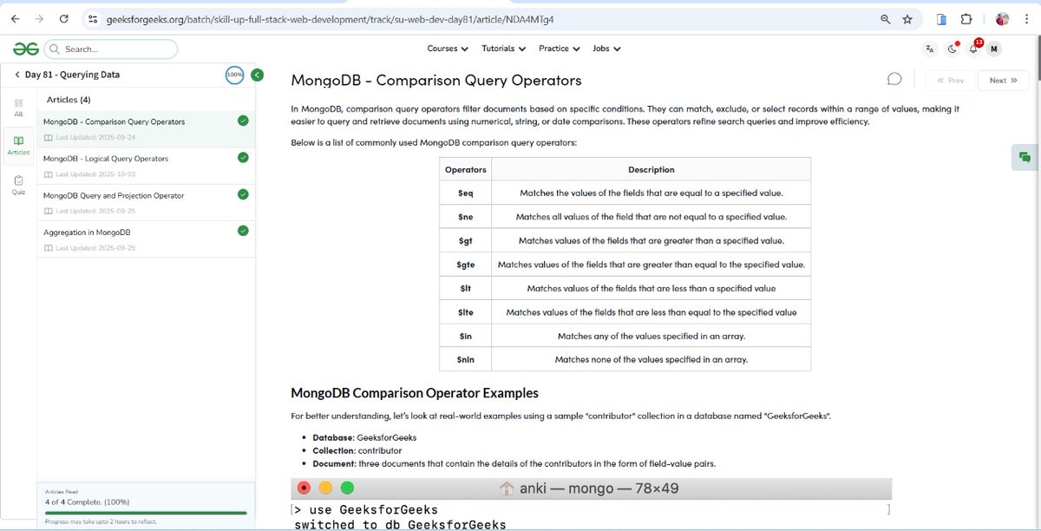Open the M user account avatar
The image size is (1041, 531).
994,49
